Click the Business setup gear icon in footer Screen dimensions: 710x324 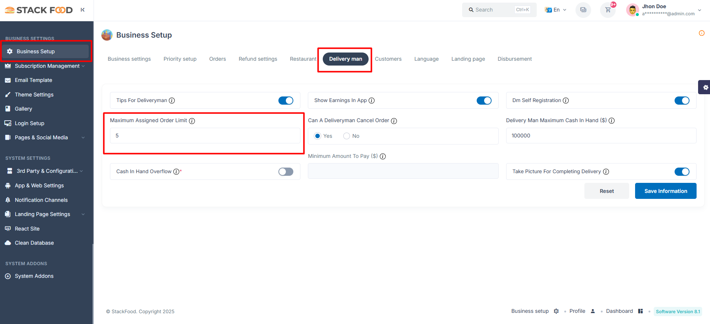point(556,311)
